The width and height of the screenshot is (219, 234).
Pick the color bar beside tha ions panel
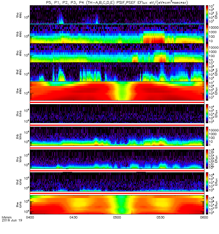(207, 113)
